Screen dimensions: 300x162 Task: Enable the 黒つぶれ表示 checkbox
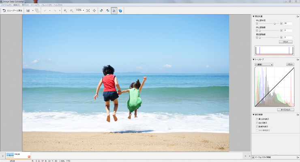[x=256, y=119]
